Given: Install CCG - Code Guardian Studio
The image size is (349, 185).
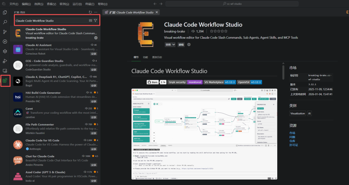Looking at the screenshot, I should [94, 70].
